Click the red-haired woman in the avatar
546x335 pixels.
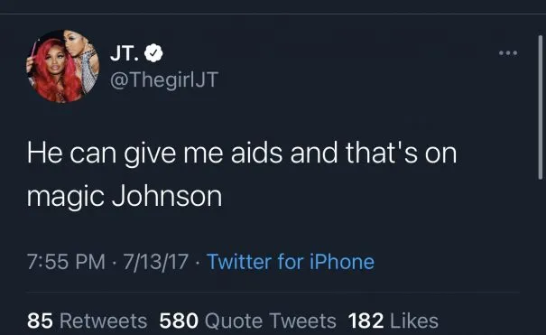pyautogui.click(x=56, y=70)
